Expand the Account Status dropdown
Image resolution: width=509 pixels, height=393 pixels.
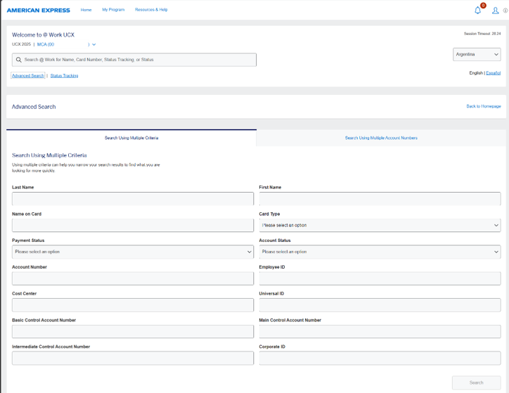[380, 252]
